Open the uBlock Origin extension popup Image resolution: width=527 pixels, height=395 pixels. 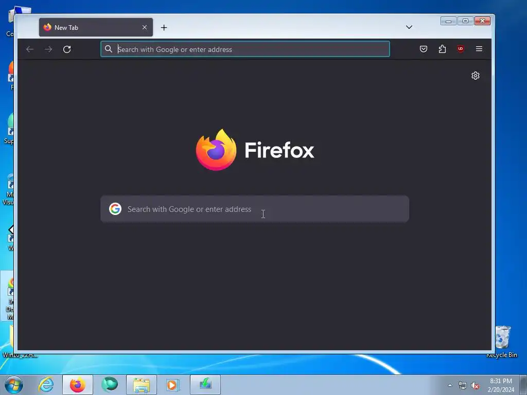(461, 49)
